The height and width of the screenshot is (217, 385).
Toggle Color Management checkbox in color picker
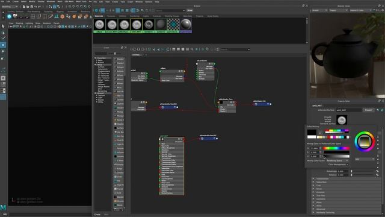tap(348, 165)
